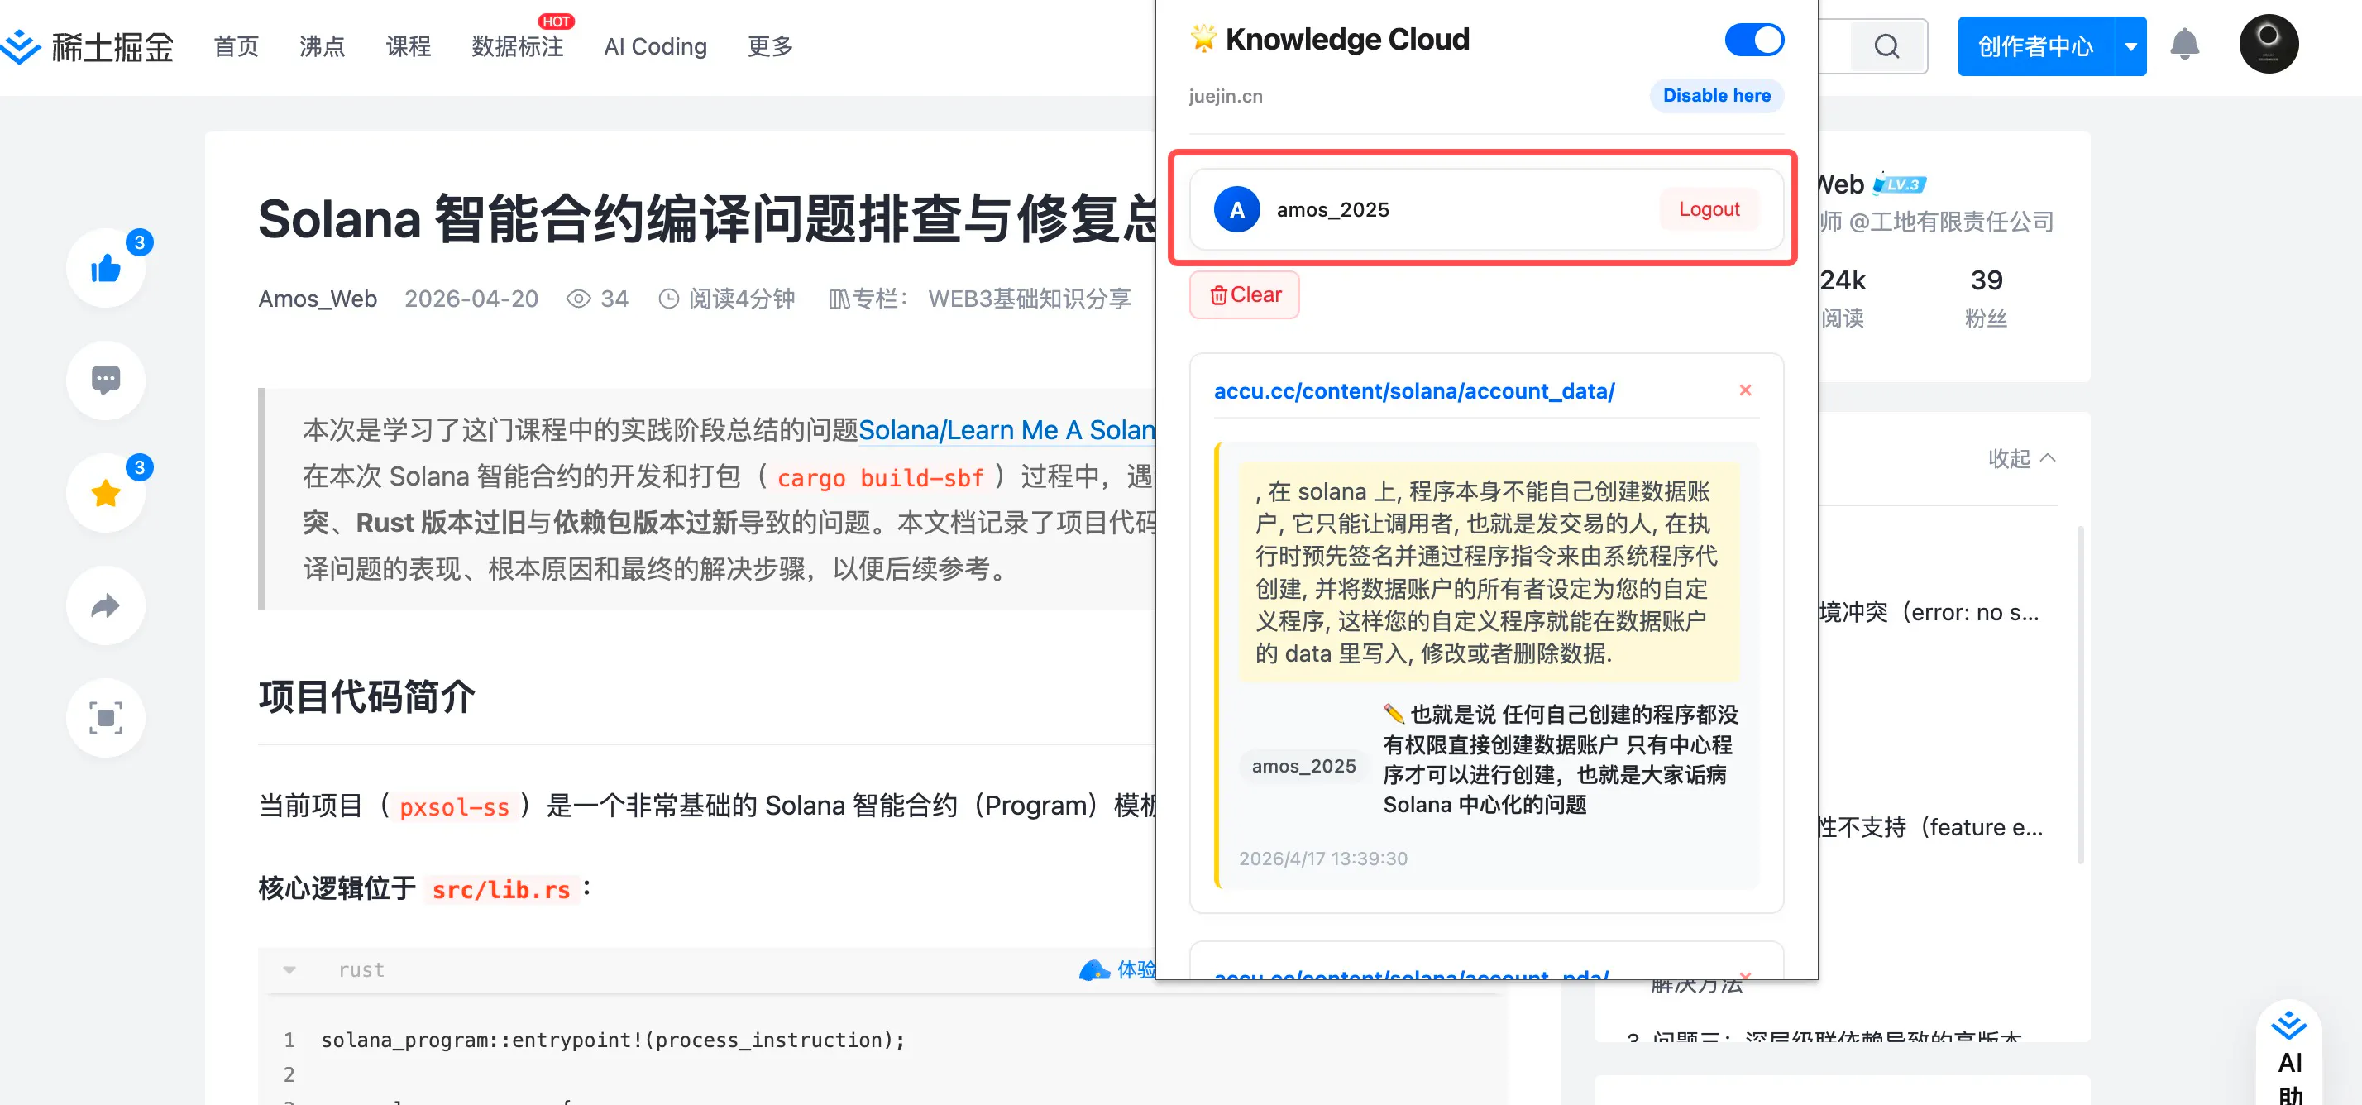Click the 项目代码简介 heading
The width and height of the screenshot is (2362, 1105).
coord(366,697)
